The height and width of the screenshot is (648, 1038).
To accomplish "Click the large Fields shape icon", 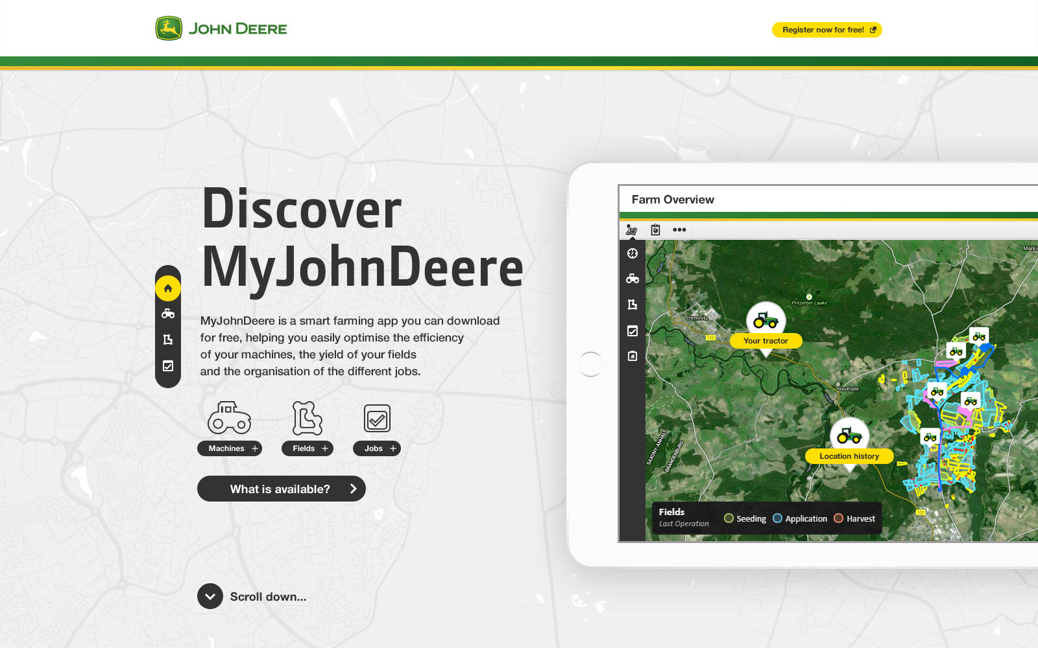I will tap(307, 418).
